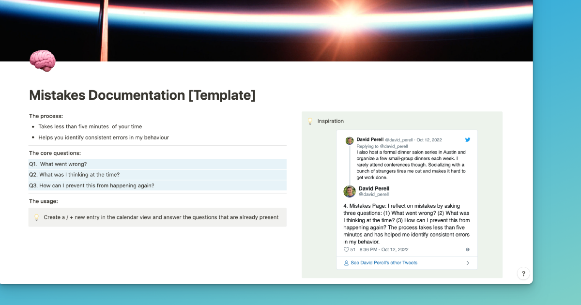This screenshot has height=305, width=581.
Task: Click the 'Replying to @david_perell' link
Action: (x=382, y=146)
